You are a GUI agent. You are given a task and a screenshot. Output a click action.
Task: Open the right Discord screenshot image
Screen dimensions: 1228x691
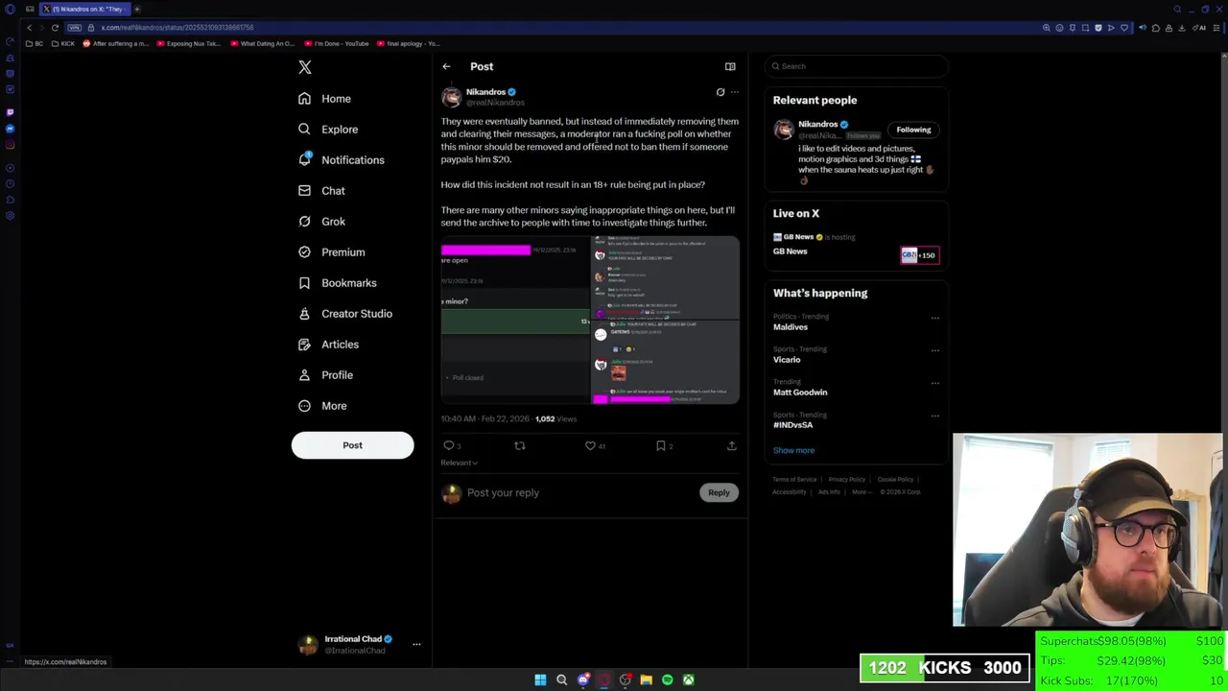click(665, 320)
